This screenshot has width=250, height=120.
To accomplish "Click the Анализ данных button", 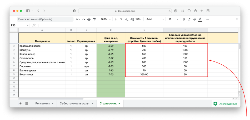I will 226,104.
